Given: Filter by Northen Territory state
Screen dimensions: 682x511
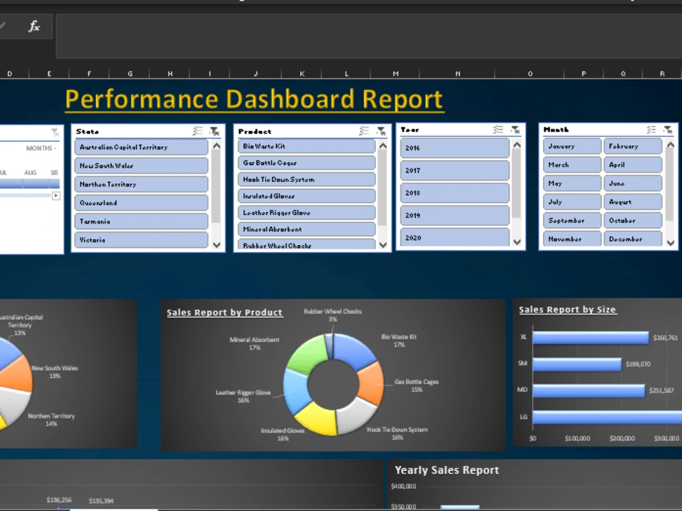Looking at the screenshot, I should (x=141, y=184).
